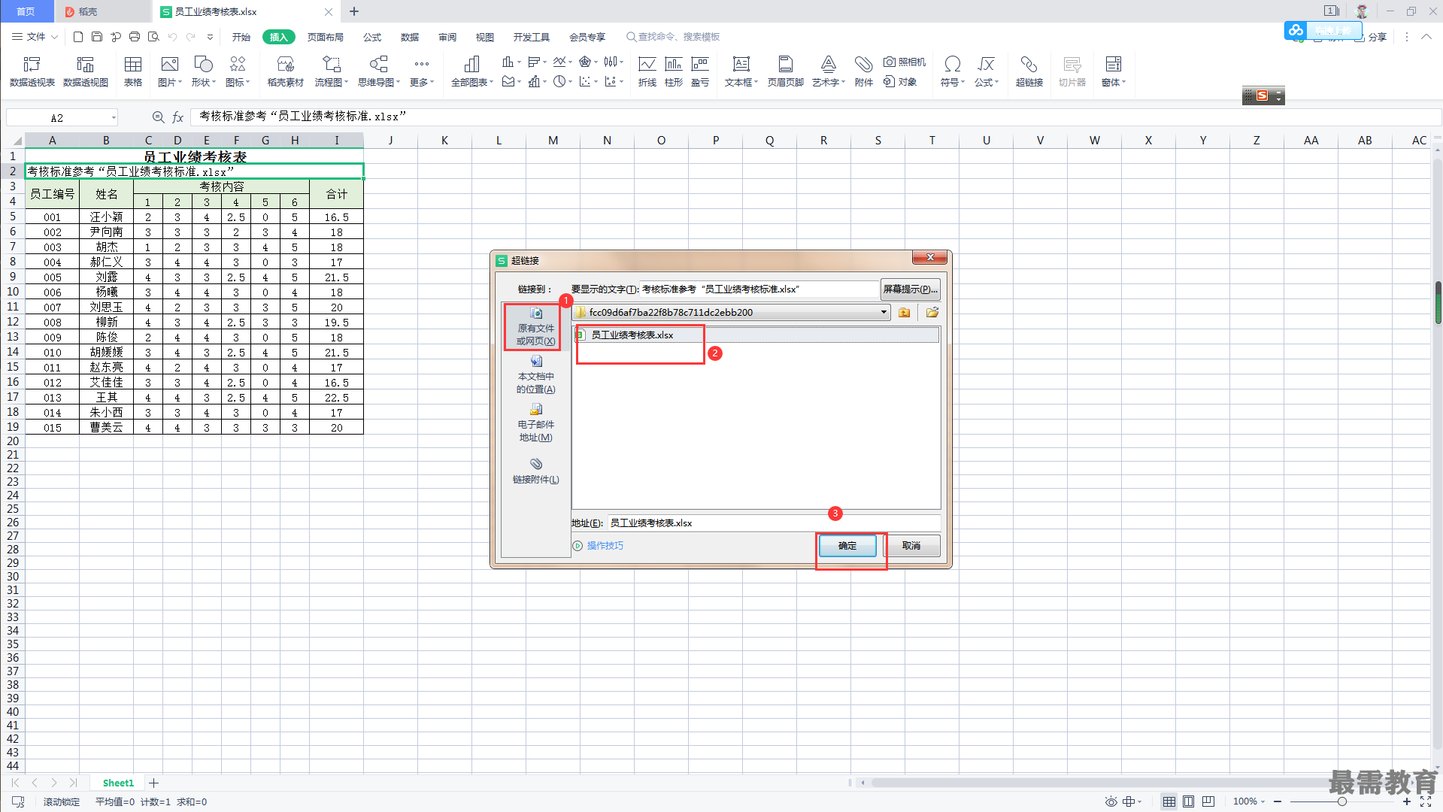Click the fx insert function icon
The height and width of the screenshot is (812, 1443).
(178, 117)
